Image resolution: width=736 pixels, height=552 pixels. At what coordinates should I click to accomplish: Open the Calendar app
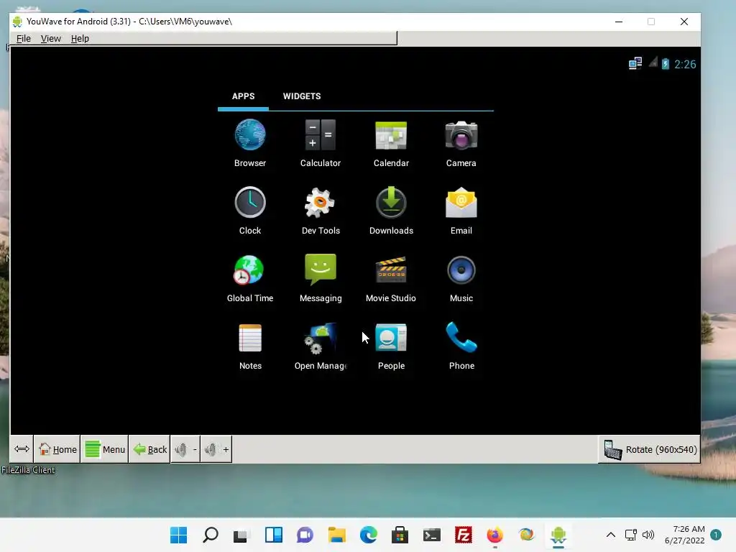[x=391, y=143]
